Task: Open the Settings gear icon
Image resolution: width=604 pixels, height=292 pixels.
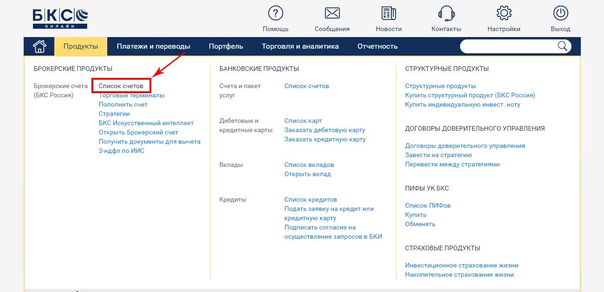Action: 504,13
